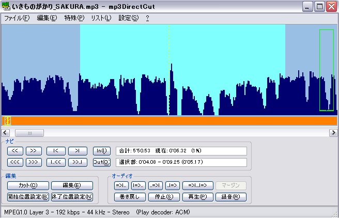Open the リスト(L) menu
339x218 pixels.
101,18
